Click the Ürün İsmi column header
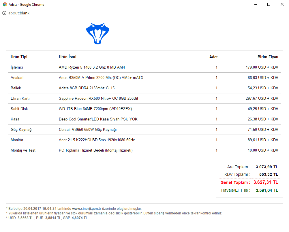 click(67, 57)
